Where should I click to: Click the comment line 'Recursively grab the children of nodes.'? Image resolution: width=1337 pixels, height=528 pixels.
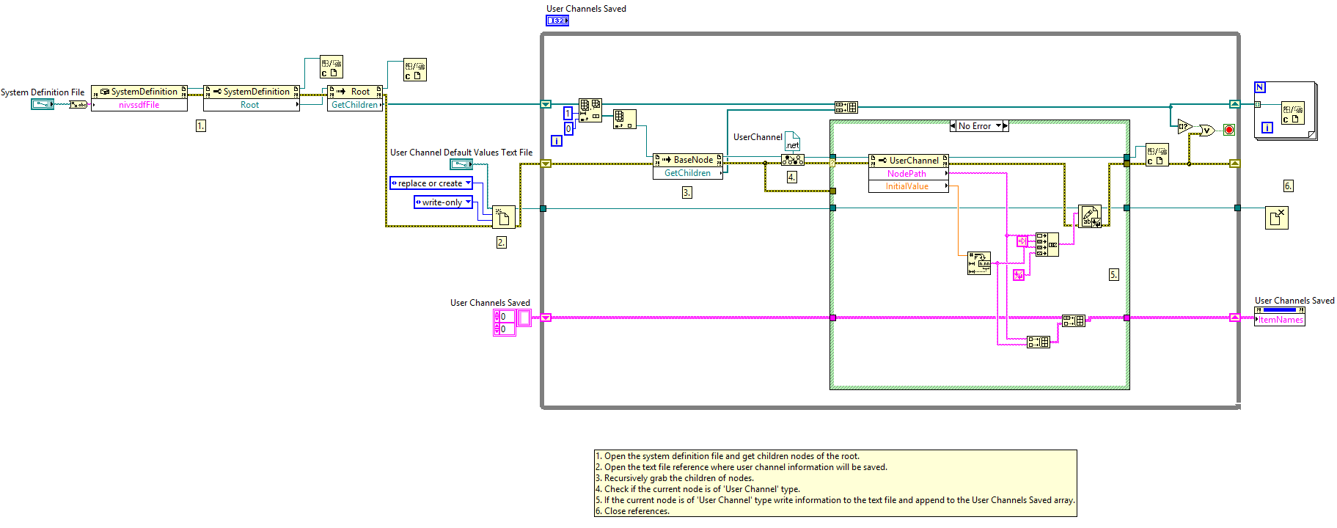[674, 478]
